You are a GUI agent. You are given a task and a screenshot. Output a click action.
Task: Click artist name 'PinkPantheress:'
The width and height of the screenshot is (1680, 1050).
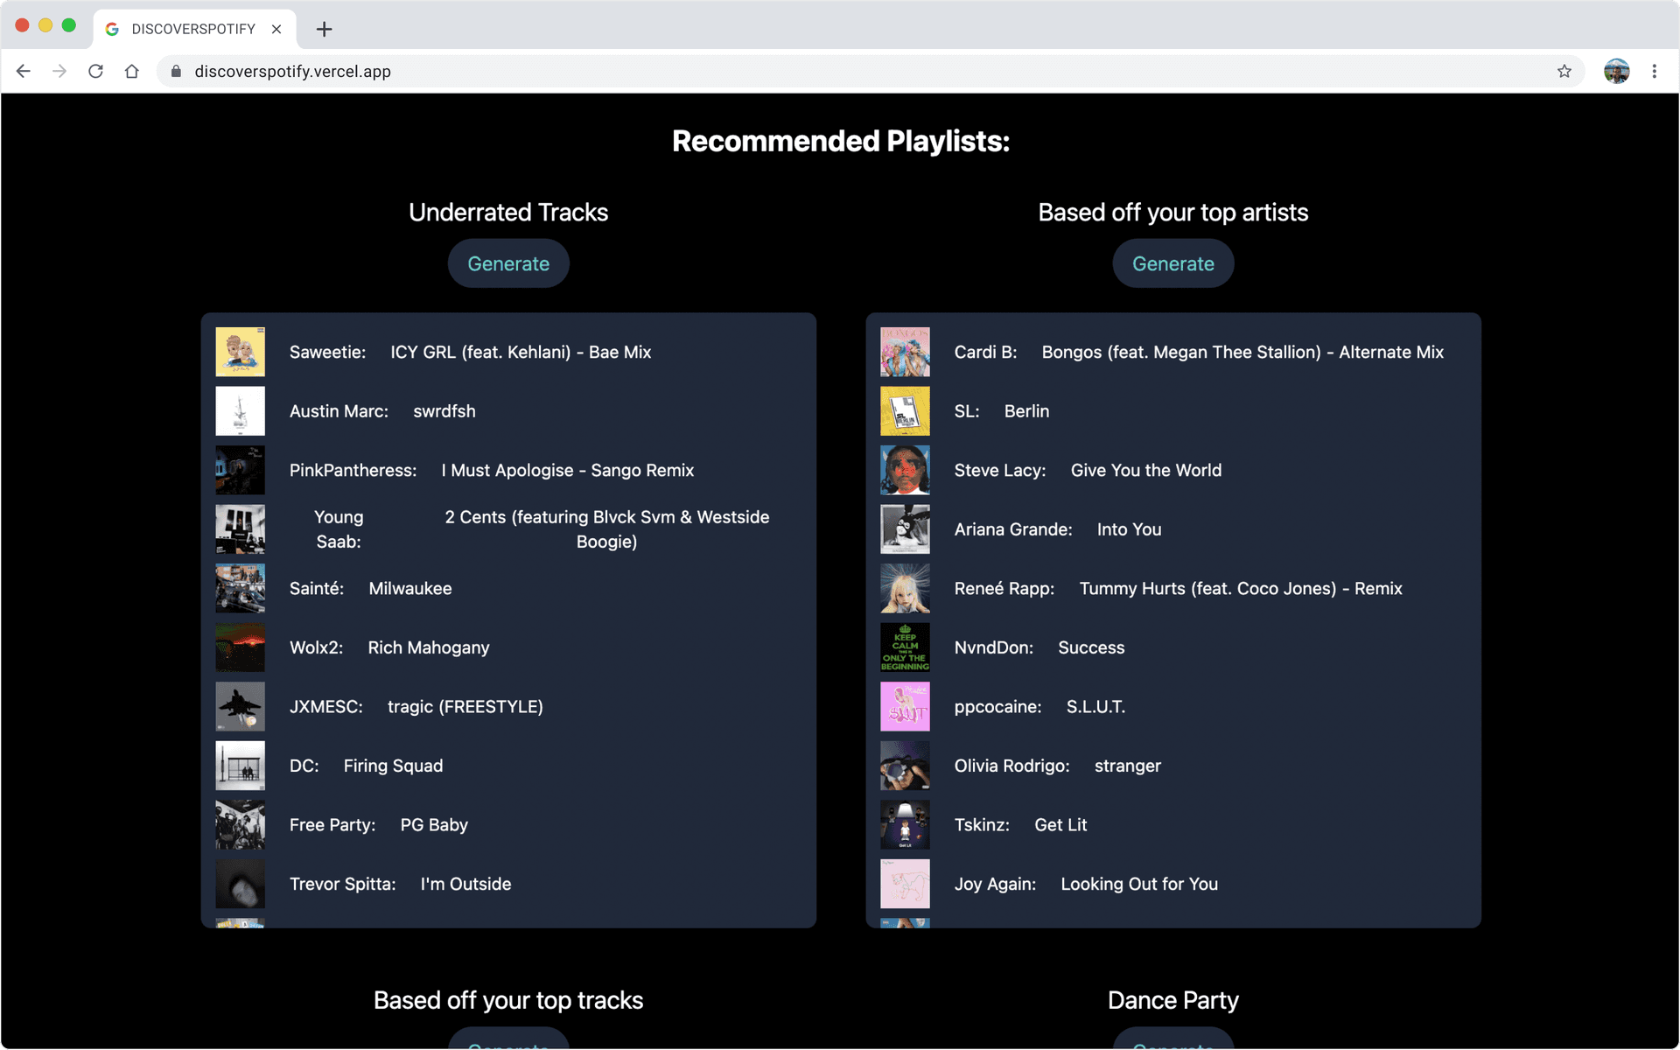(x=353, y=470)
